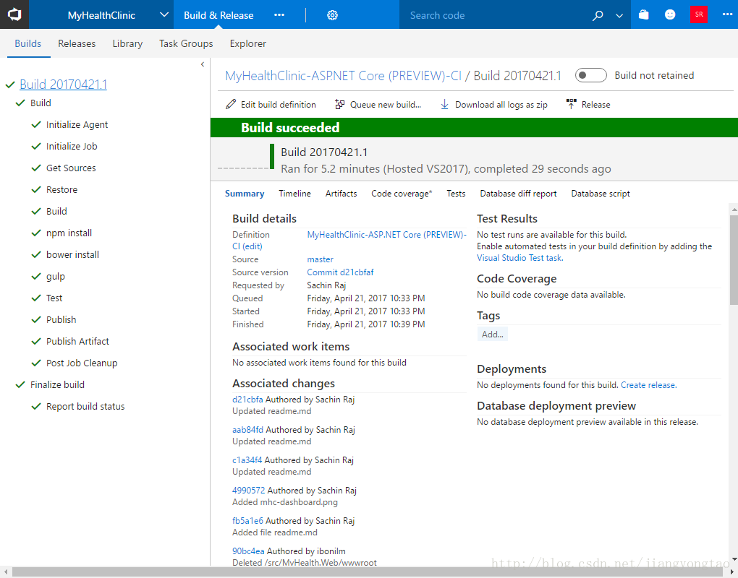Select the Restore step
This screenshot has width=738, height=578.
coord(61,189)
